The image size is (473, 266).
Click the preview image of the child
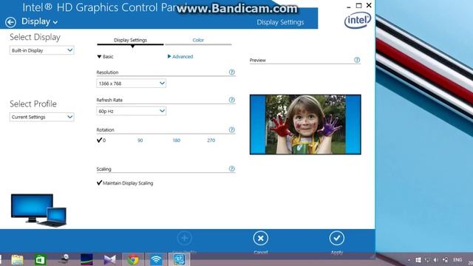point(305,125)
